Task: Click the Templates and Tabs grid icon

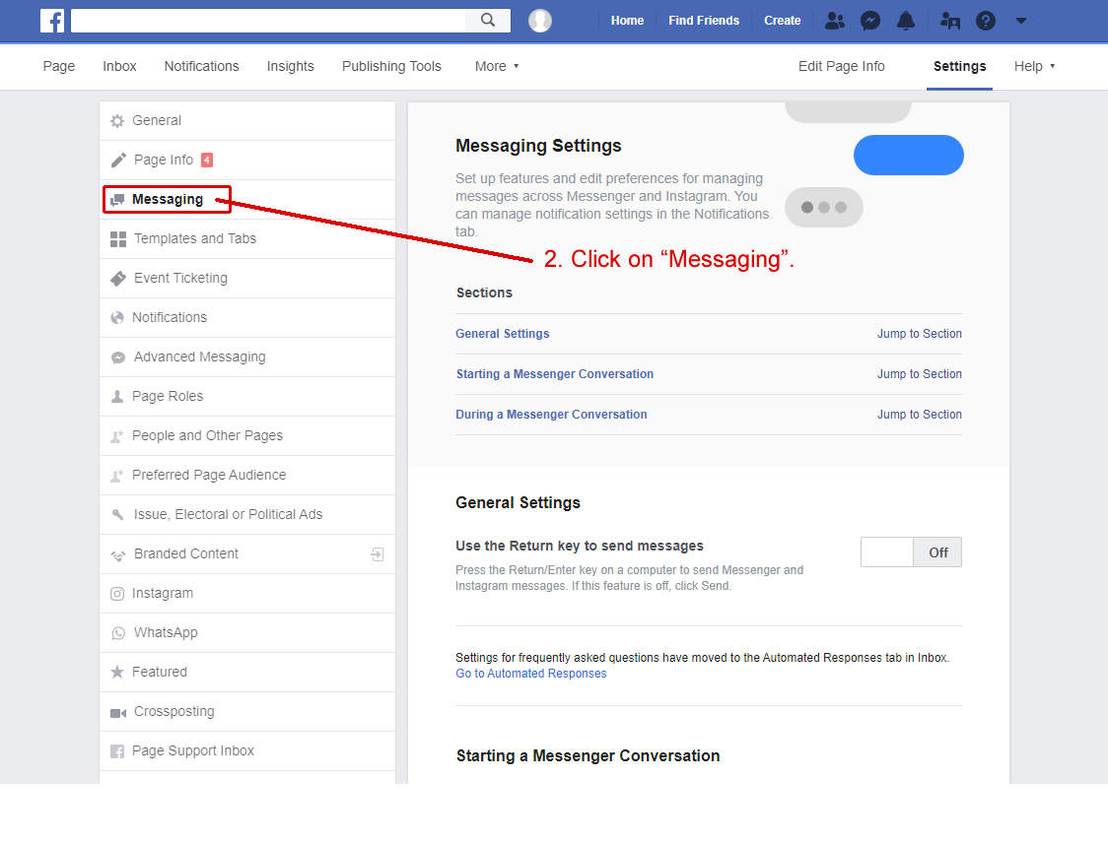Action: 118,239
